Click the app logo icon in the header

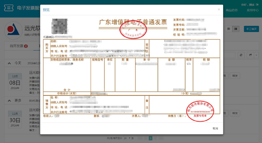coord(8,8)
